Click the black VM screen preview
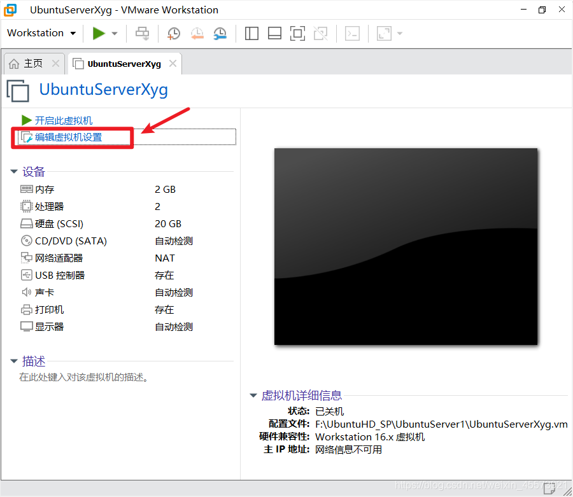The image size is (573, 497). (x=406, y=246)
